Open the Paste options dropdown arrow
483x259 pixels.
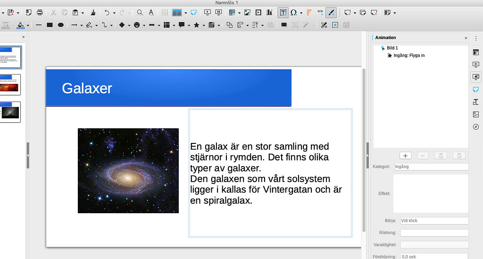pyautogui.click(x=83, y=13)
